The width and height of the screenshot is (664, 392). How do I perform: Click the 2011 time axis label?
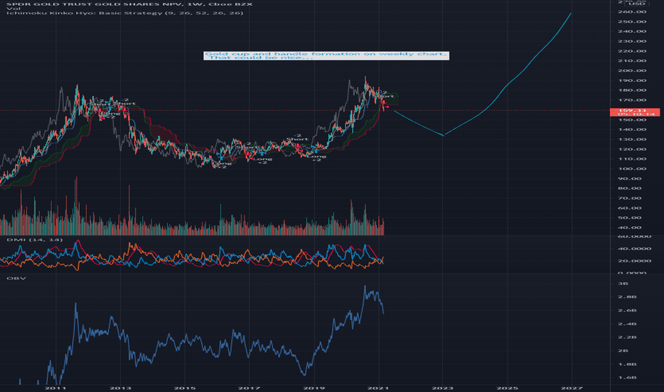click(56, 388)
